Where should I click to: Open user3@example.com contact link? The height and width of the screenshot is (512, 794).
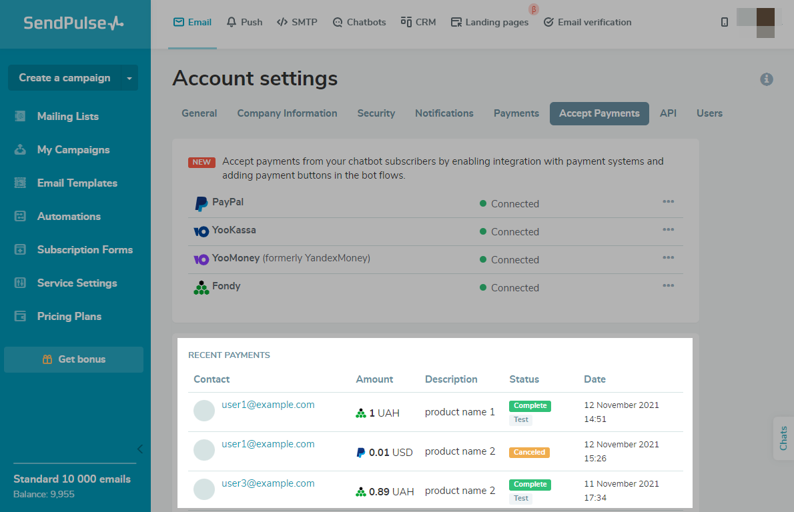[x=268, y=483]
